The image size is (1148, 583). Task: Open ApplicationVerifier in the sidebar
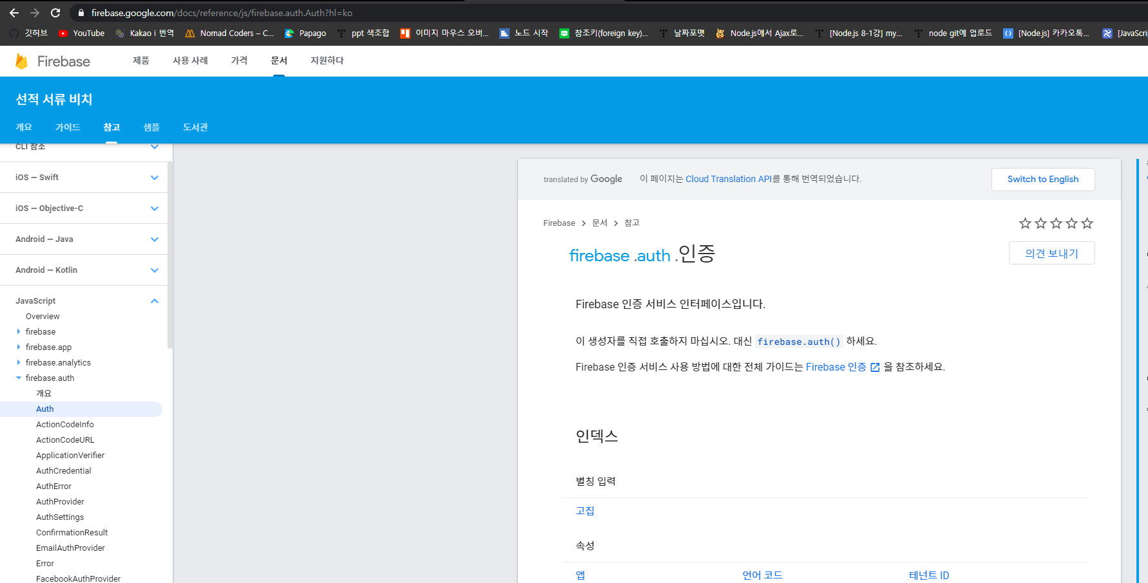pos(70,456)
